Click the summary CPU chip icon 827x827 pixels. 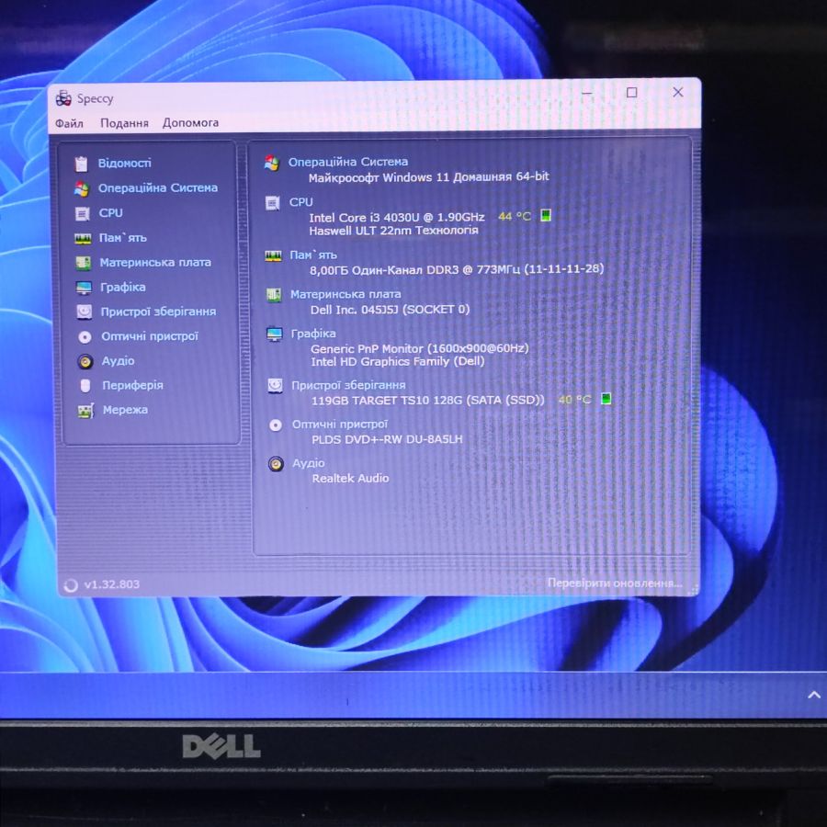coord(273,203)
